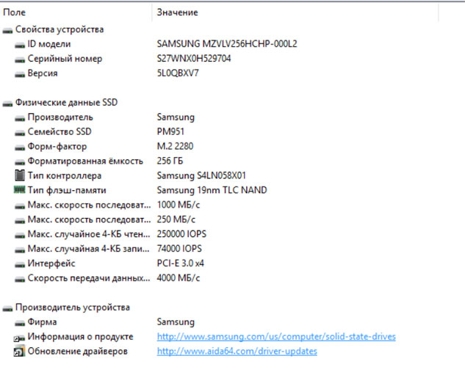
Task: Select the 'Тип флэш-памяти' field label
Action: 67,190
